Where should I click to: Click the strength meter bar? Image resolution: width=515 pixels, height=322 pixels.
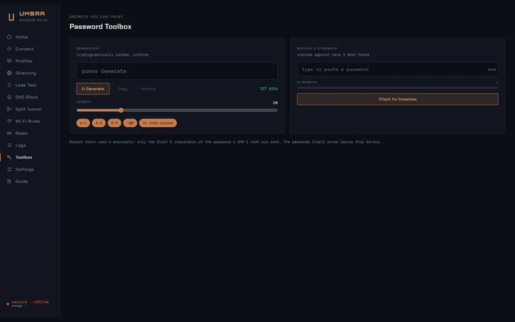coord(397,88)
